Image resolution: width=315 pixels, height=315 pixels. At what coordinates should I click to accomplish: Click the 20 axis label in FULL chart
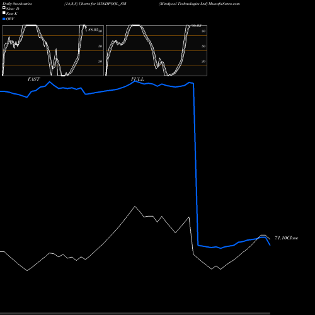click(203, 61)
